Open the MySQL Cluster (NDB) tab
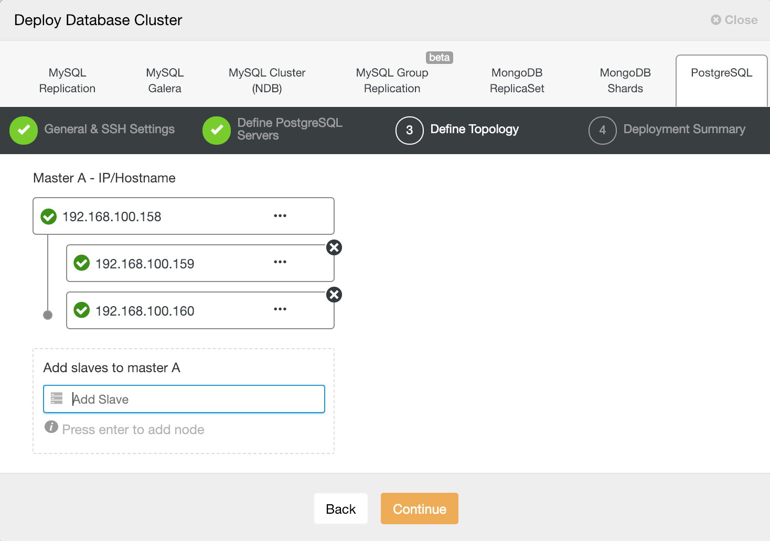This screenshot has height=541, width=770. pos(267,80)
